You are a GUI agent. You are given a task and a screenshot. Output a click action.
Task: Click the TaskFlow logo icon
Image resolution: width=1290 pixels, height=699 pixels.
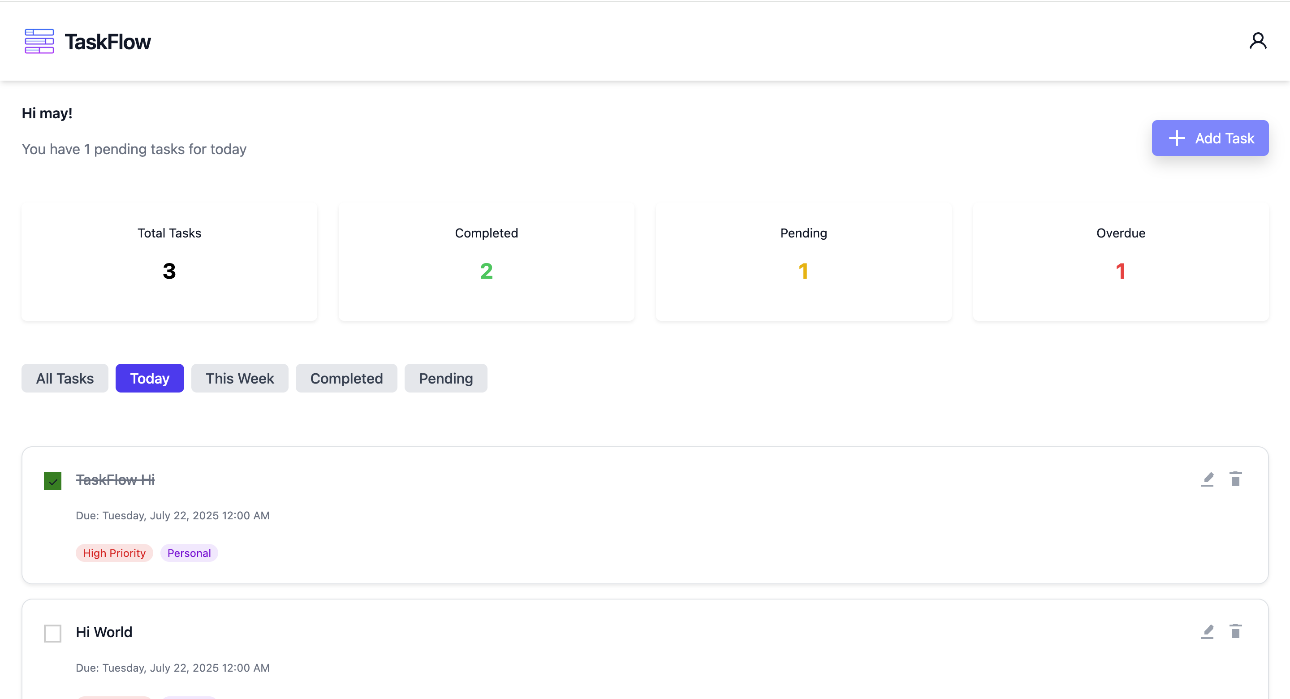click(x=39, y=41)
